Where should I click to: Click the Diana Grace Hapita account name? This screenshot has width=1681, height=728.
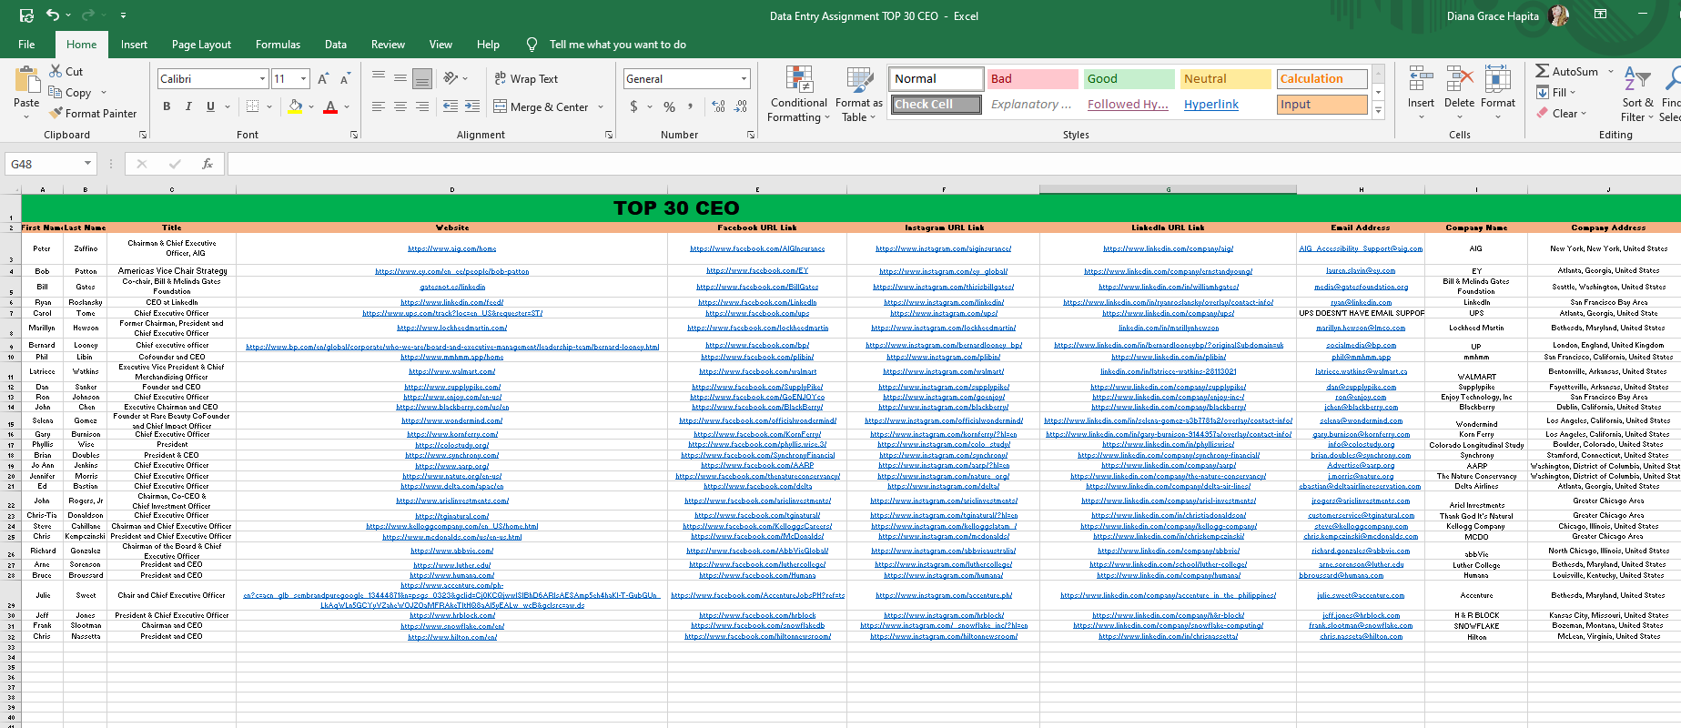(1493, 15)
